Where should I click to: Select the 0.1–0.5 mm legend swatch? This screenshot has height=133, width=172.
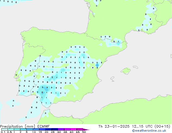click(5, 129)
